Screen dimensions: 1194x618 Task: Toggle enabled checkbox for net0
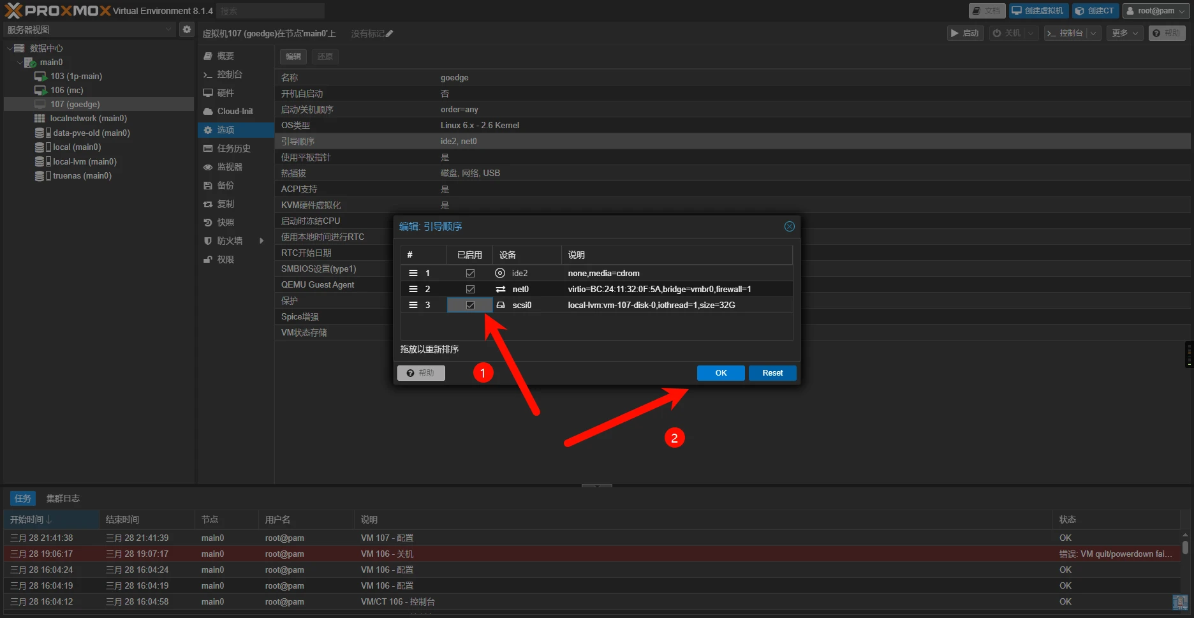pyautogui.click(x=470, y=289)
